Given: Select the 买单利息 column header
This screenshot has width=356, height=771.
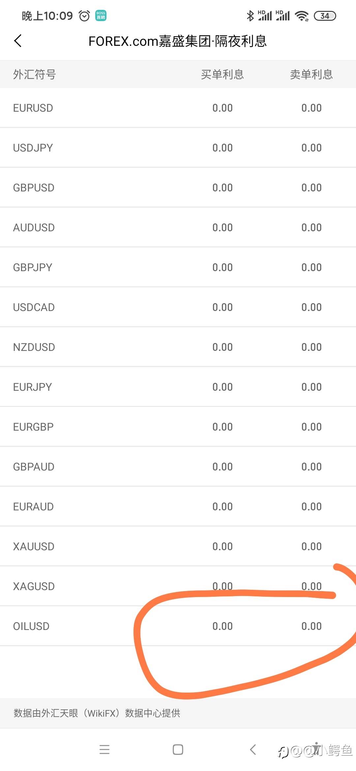Looking at the screenshot, I should point(222,74).
